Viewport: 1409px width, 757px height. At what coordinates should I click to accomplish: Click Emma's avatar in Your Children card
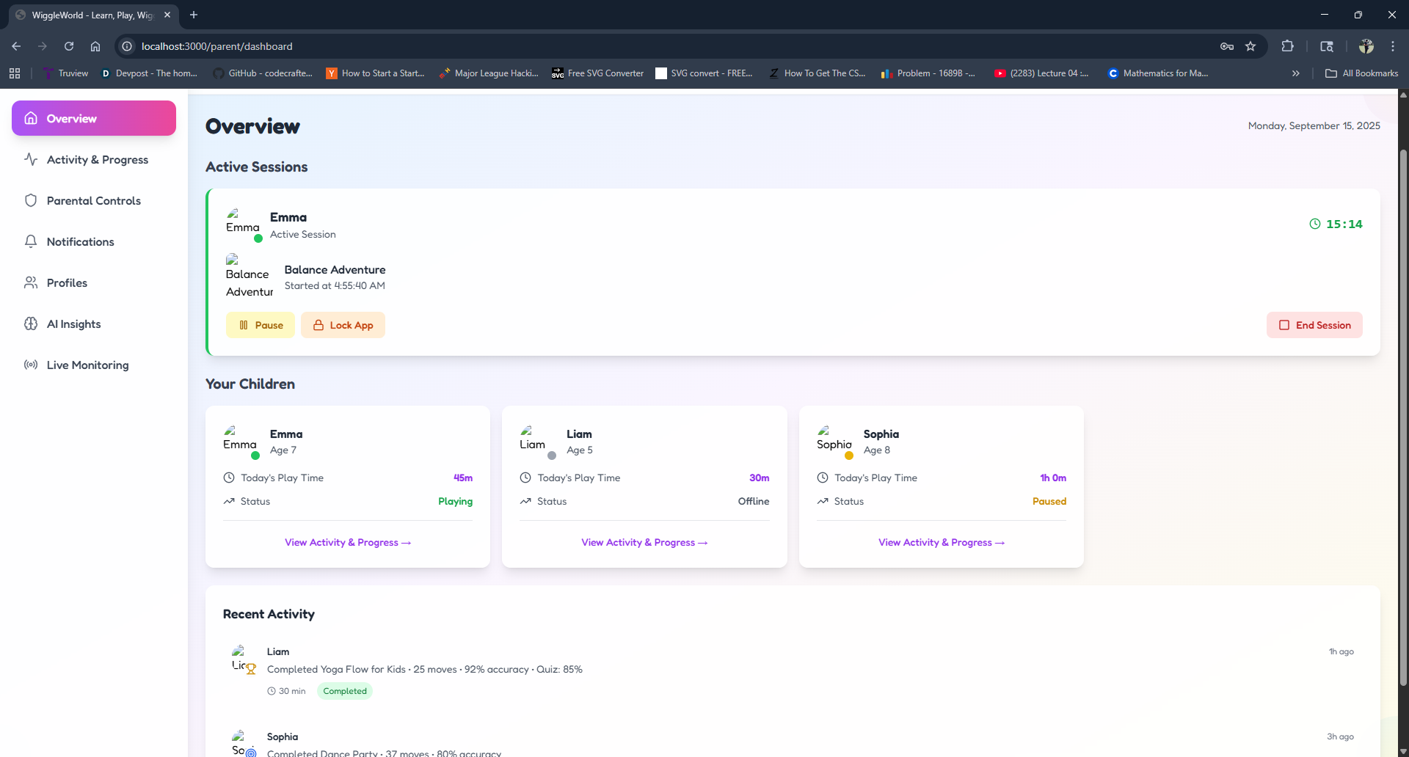click(241, 441)
